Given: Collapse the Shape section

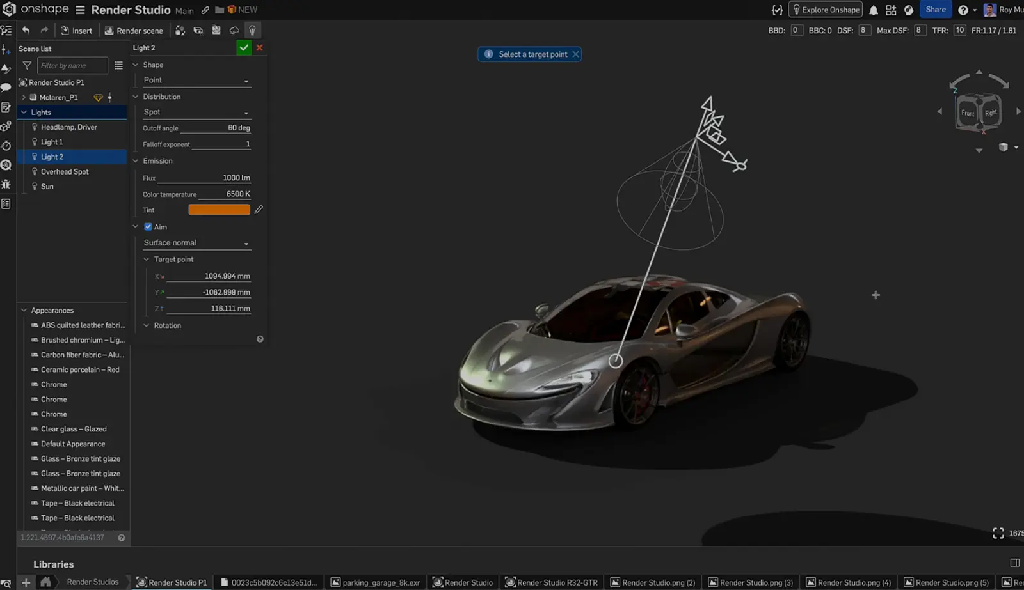Looking at the screenshot, I should click(x=136, y=65).
